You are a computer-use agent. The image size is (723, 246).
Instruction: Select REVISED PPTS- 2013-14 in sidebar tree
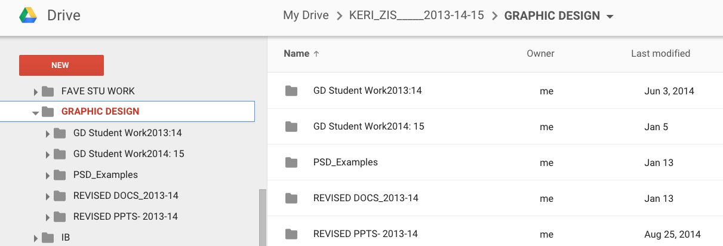tap(125, 216)
